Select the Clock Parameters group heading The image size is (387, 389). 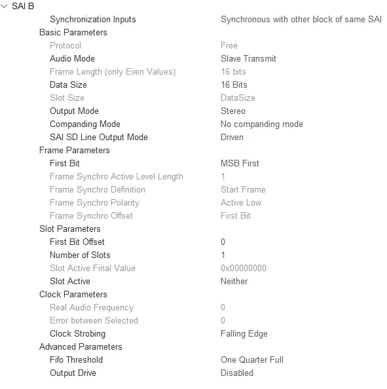tap(73, 295)
